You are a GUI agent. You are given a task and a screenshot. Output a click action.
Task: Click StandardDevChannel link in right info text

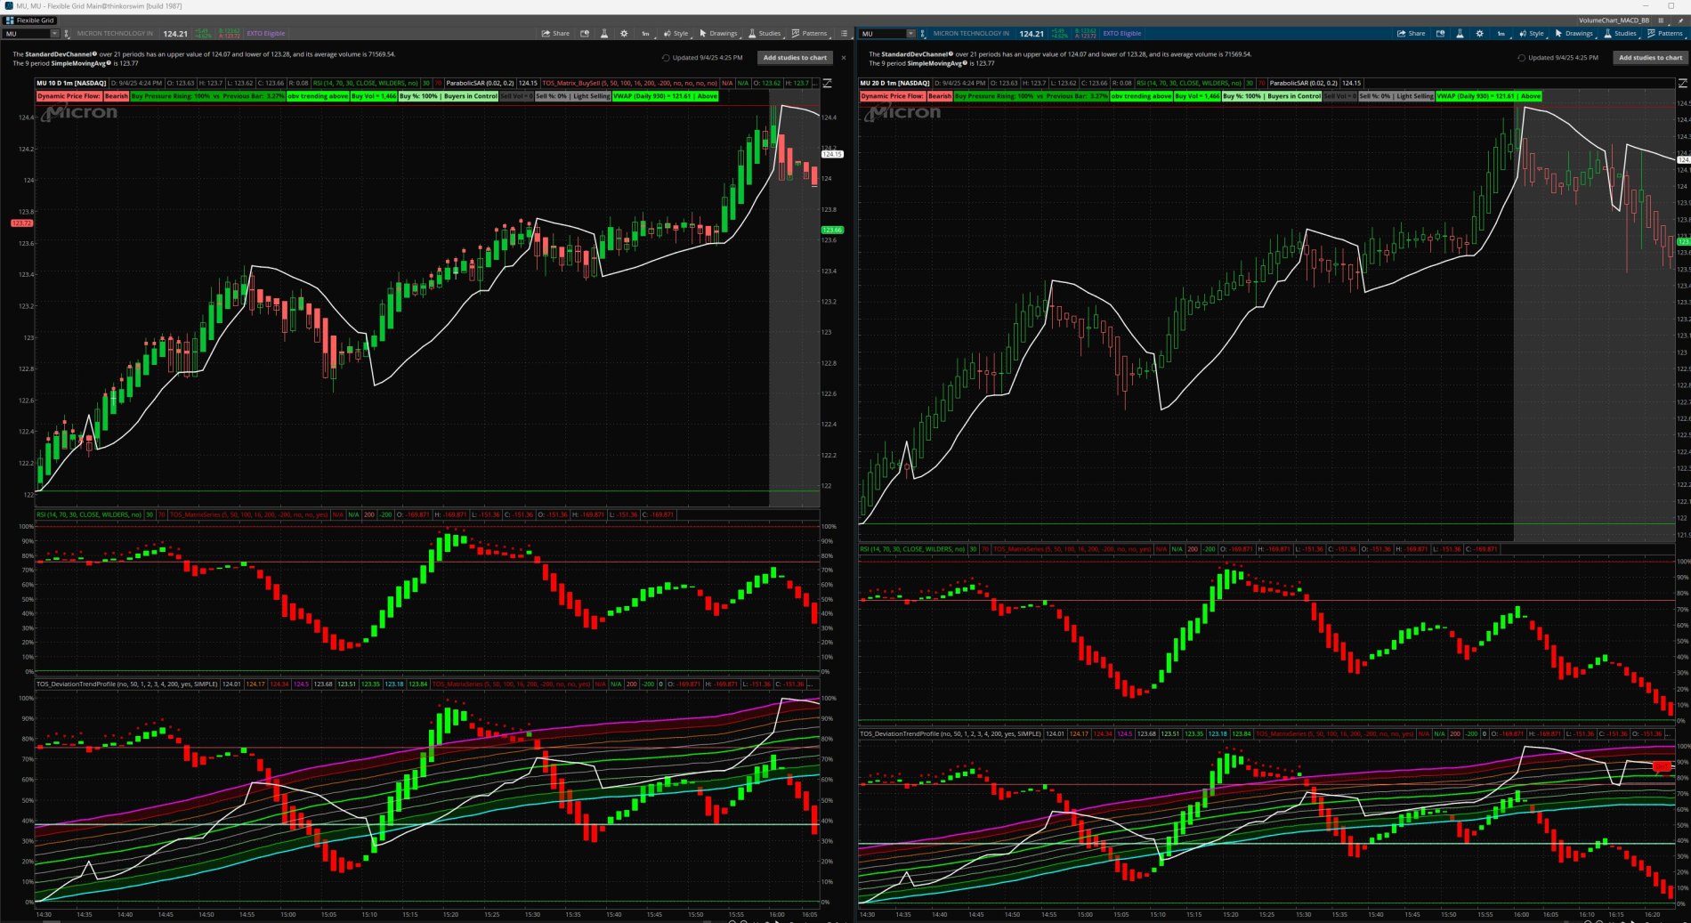tap(917, 54)
